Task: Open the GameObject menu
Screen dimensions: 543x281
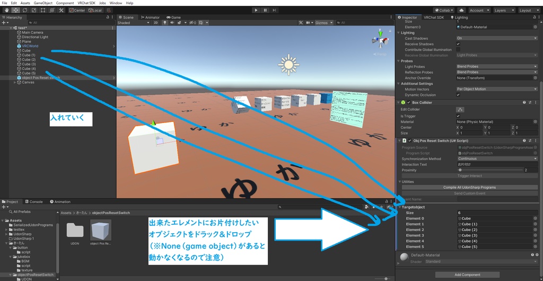Action: coord(42,3)
